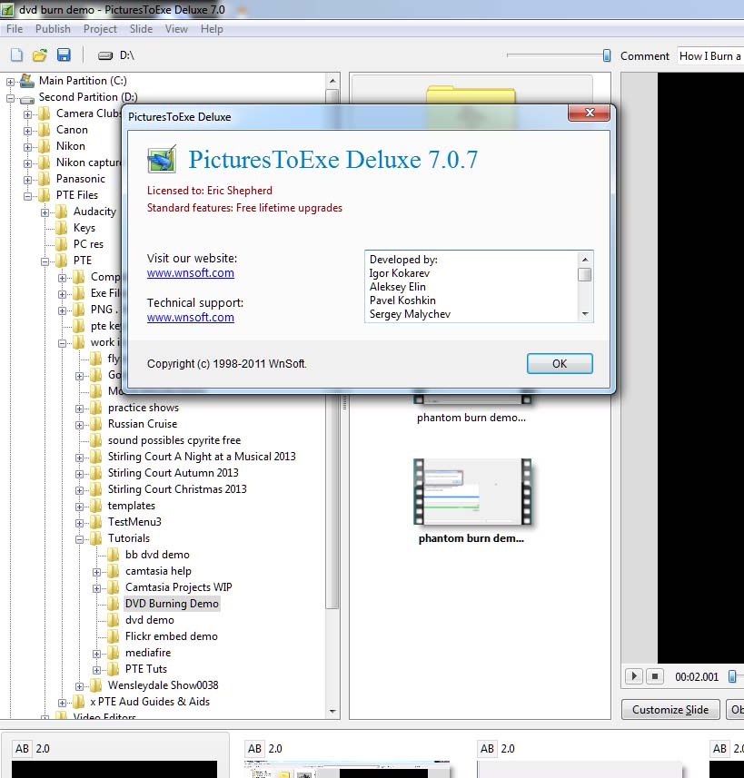Select the Panasonic folder
Screen dimensions: 744x778
click(x=81, y=179)
